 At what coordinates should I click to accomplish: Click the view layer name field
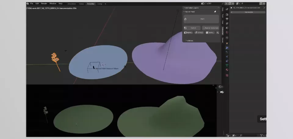[x=249, y=4]
